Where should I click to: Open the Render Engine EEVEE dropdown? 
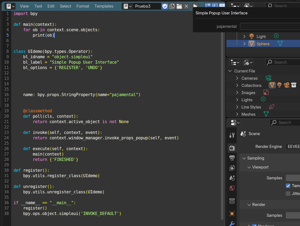293,147
